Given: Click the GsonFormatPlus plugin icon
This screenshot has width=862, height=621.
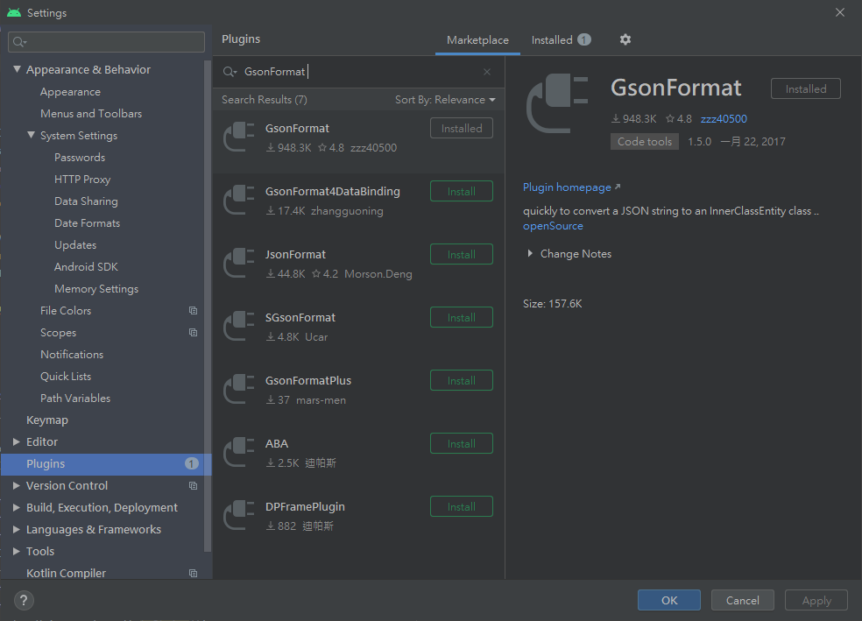Looking at the screenshot, I should (x=238, y=390).
